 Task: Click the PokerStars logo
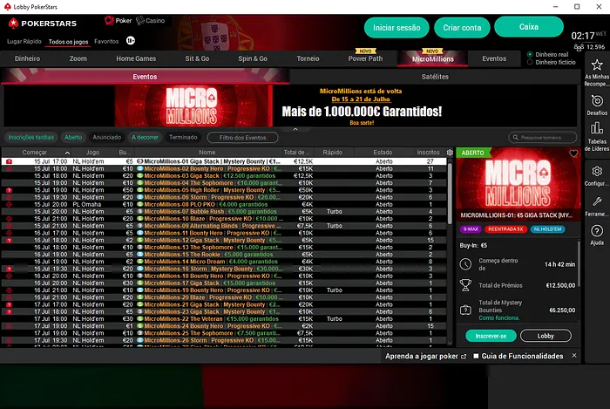[43, 24]
